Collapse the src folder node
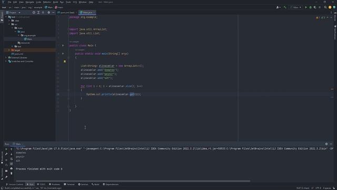 [9, 24]
